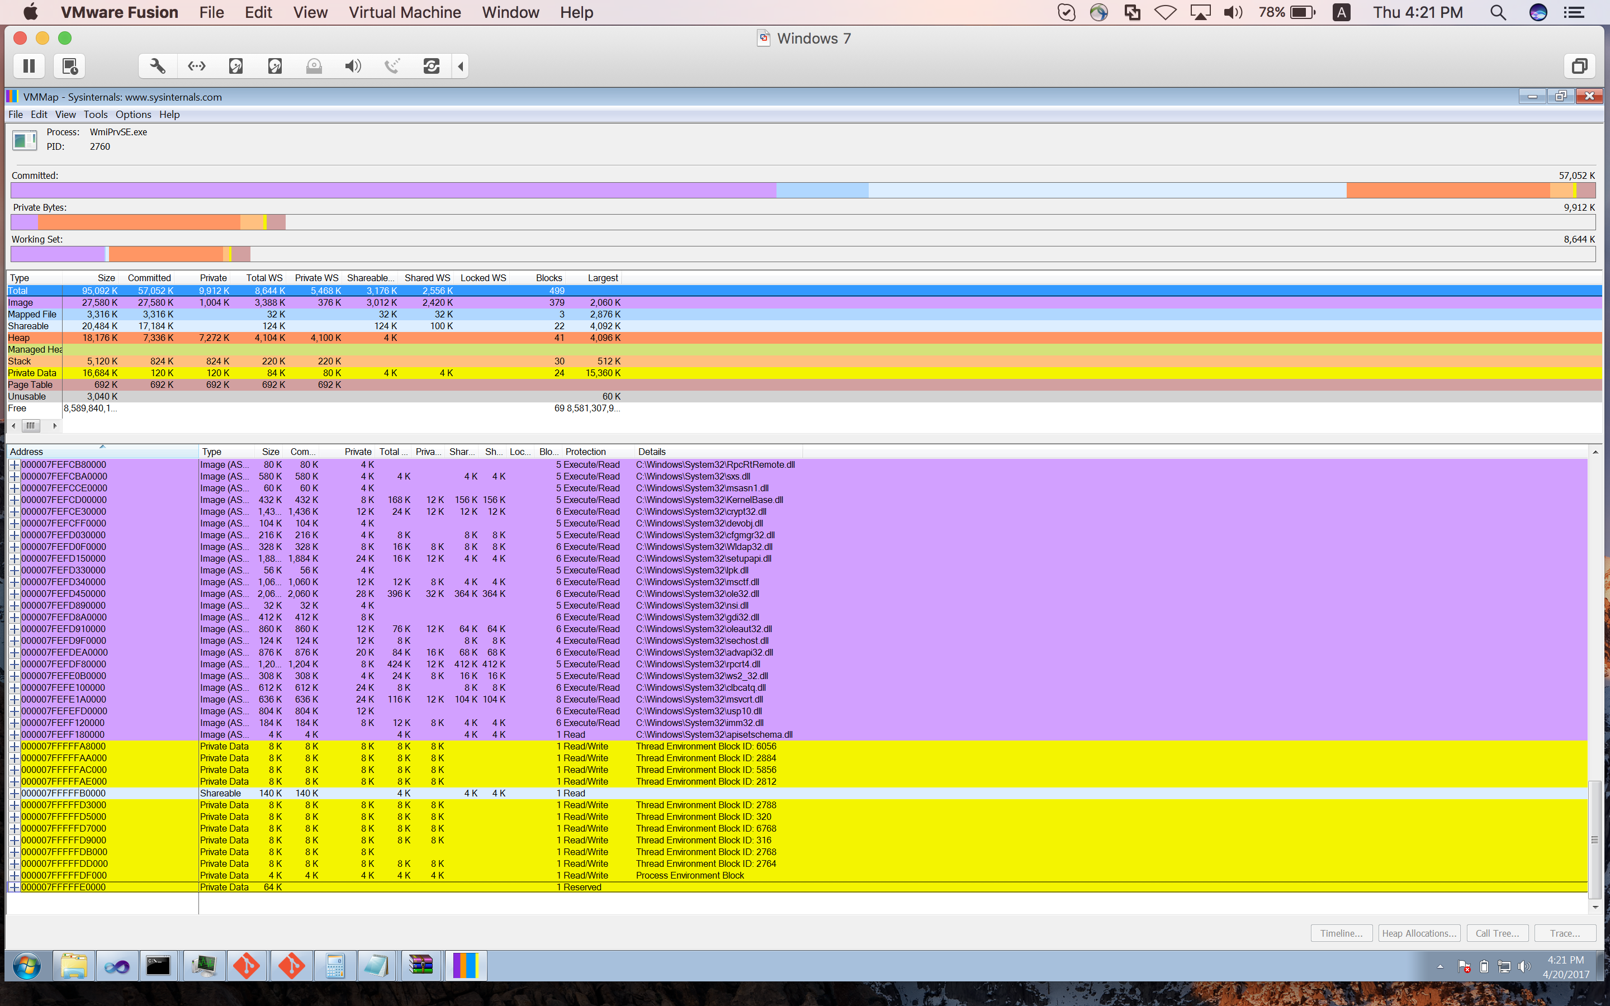Click the Call Tree... button
Viewport: 1610px width, 1006px height.
click(1497, 933)
